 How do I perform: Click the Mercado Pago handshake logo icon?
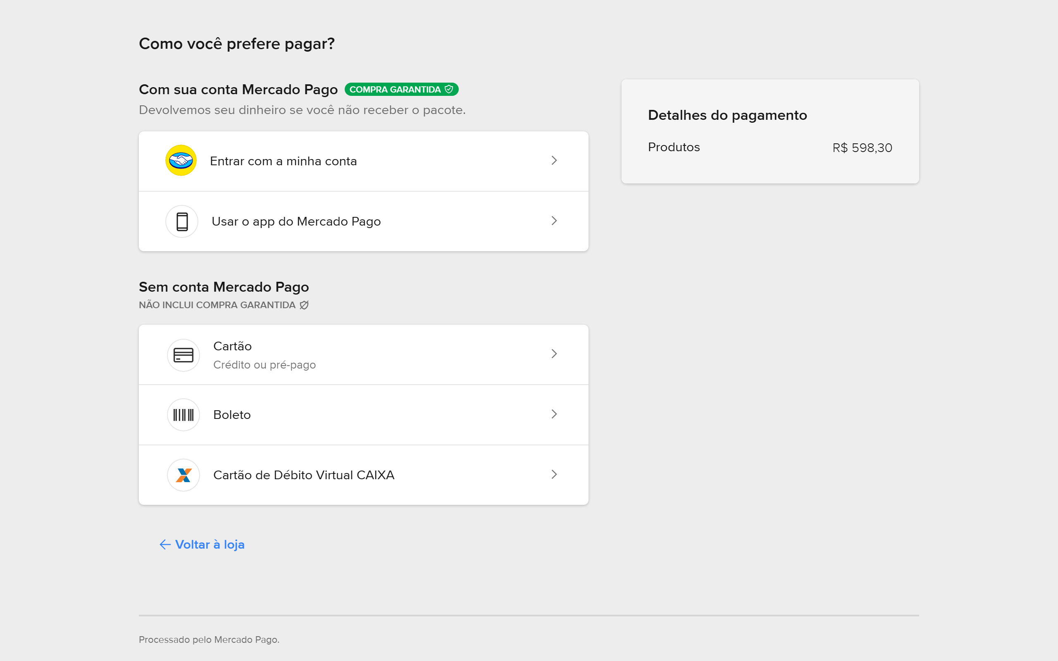click(181, 160)
